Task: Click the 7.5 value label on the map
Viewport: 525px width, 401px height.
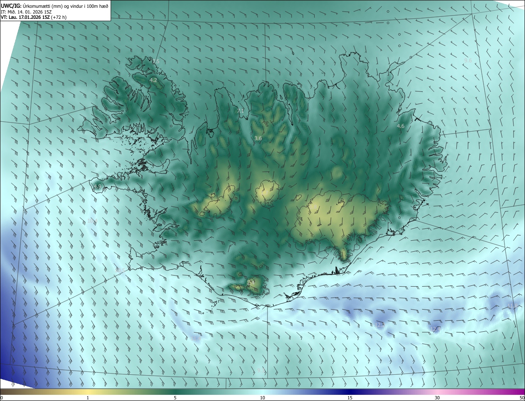Action: [x=155, y=62]
